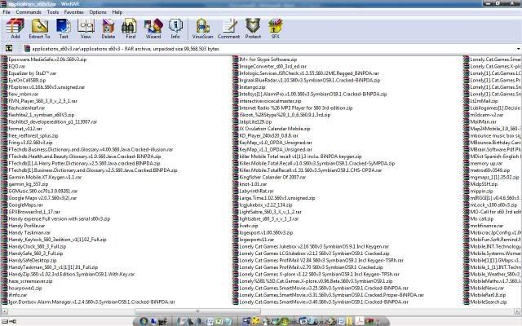522x326 pixels.
Task: Open the Comment tool
Action: (228, 29)
